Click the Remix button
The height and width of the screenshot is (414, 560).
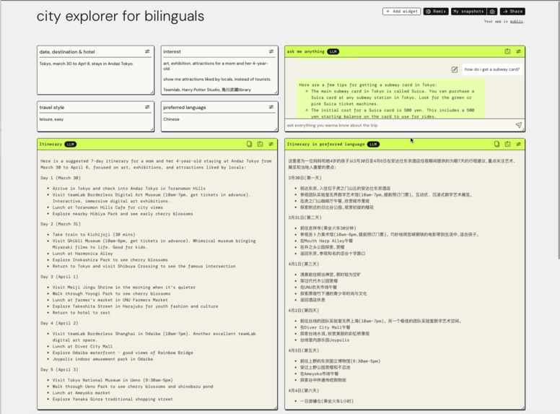coord(436,12)
